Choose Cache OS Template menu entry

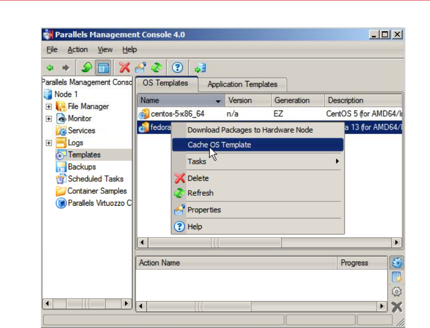[258, 144]
